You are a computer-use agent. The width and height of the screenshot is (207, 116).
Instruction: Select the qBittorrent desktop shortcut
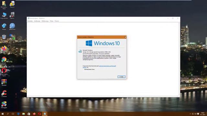[12, 27]
